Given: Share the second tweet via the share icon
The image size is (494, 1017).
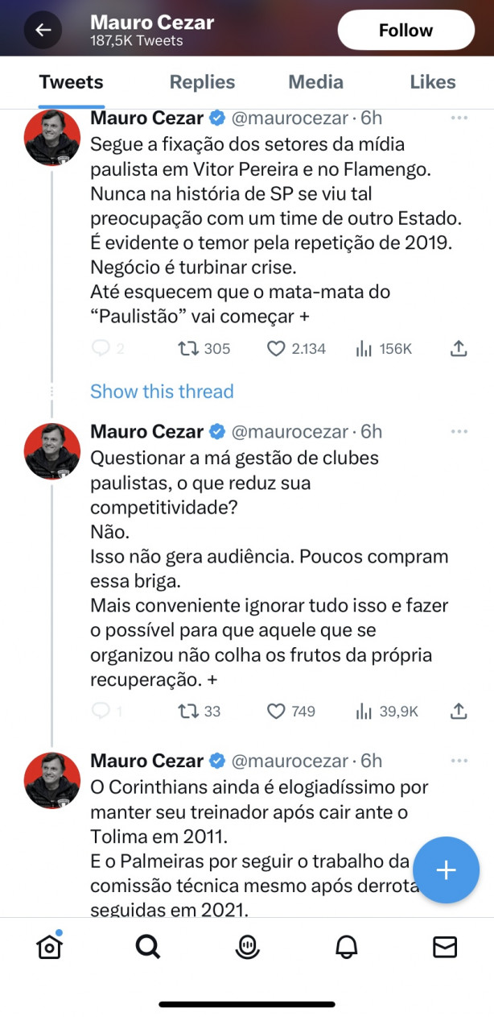Looking at the screenshot, I should pyautogui.click(x=459, y=711).
